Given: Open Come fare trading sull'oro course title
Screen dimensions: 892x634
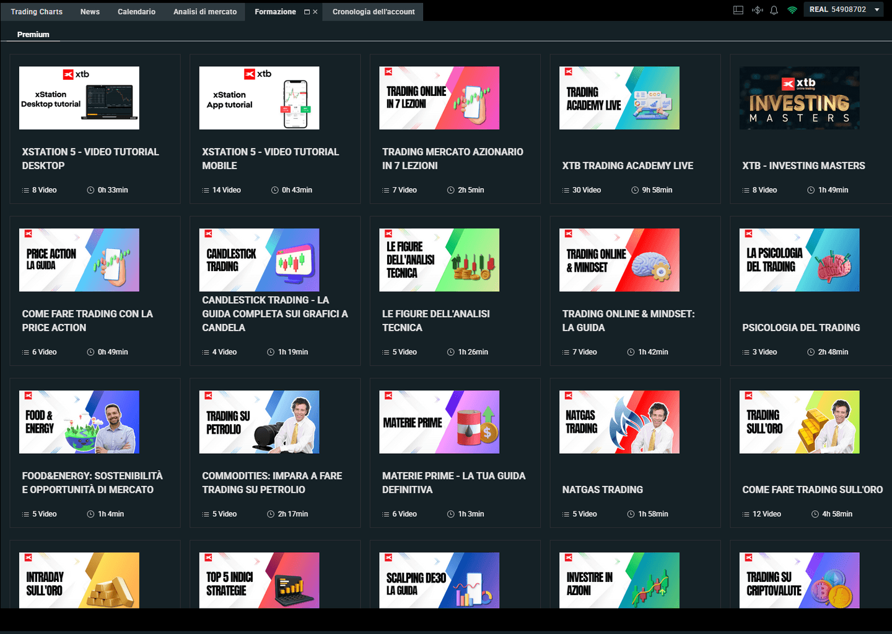Looking at the screenshot, I should point(813,490).
